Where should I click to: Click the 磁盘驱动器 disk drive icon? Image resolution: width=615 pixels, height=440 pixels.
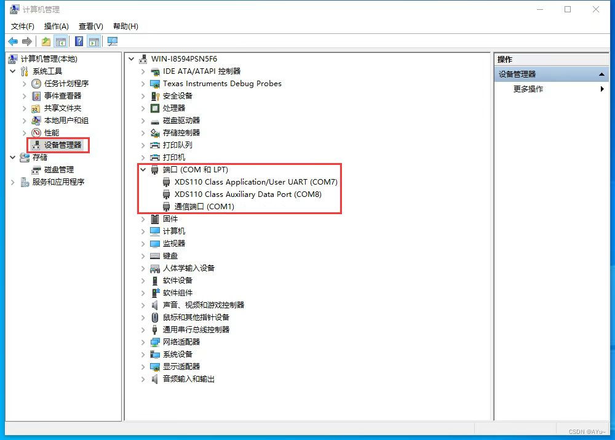155,121
